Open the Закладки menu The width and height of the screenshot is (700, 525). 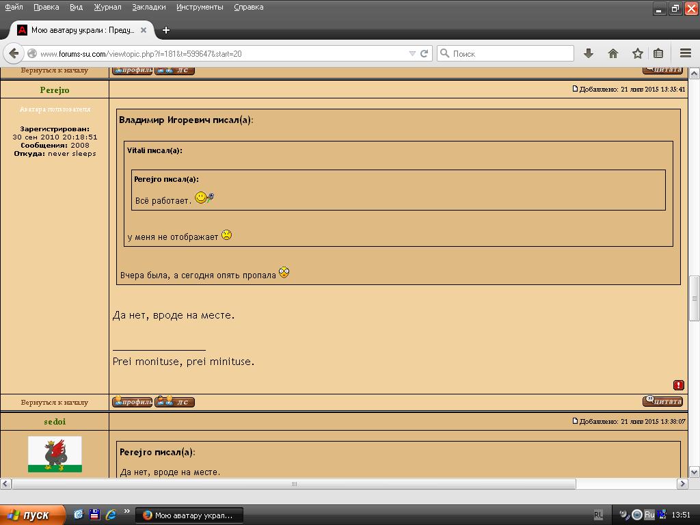pyautogui.click(x=148, y=7)
